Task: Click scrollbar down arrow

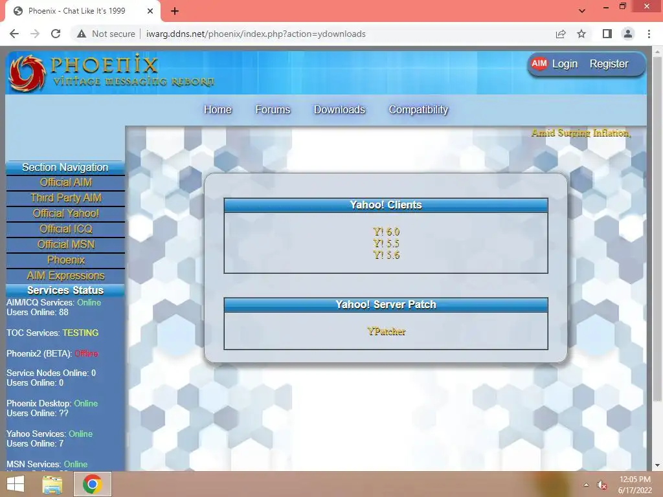Action: [657, 465]
